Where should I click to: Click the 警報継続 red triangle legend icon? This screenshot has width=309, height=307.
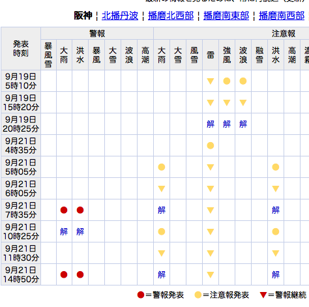click(x=263, y=295)
